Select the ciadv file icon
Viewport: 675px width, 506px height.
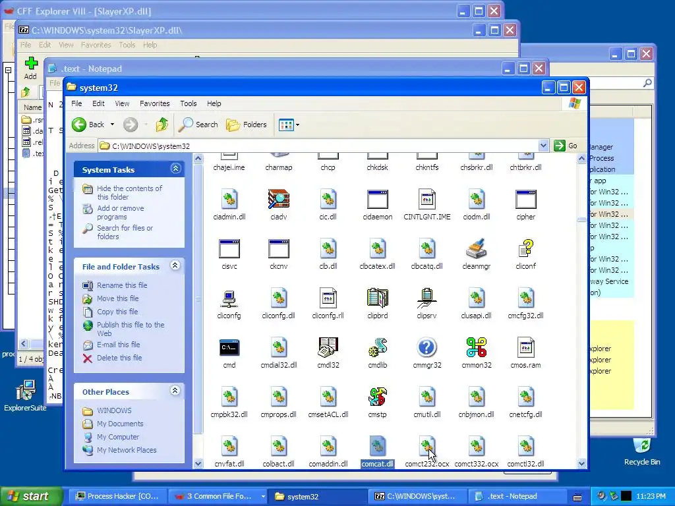tap(279, 199)
